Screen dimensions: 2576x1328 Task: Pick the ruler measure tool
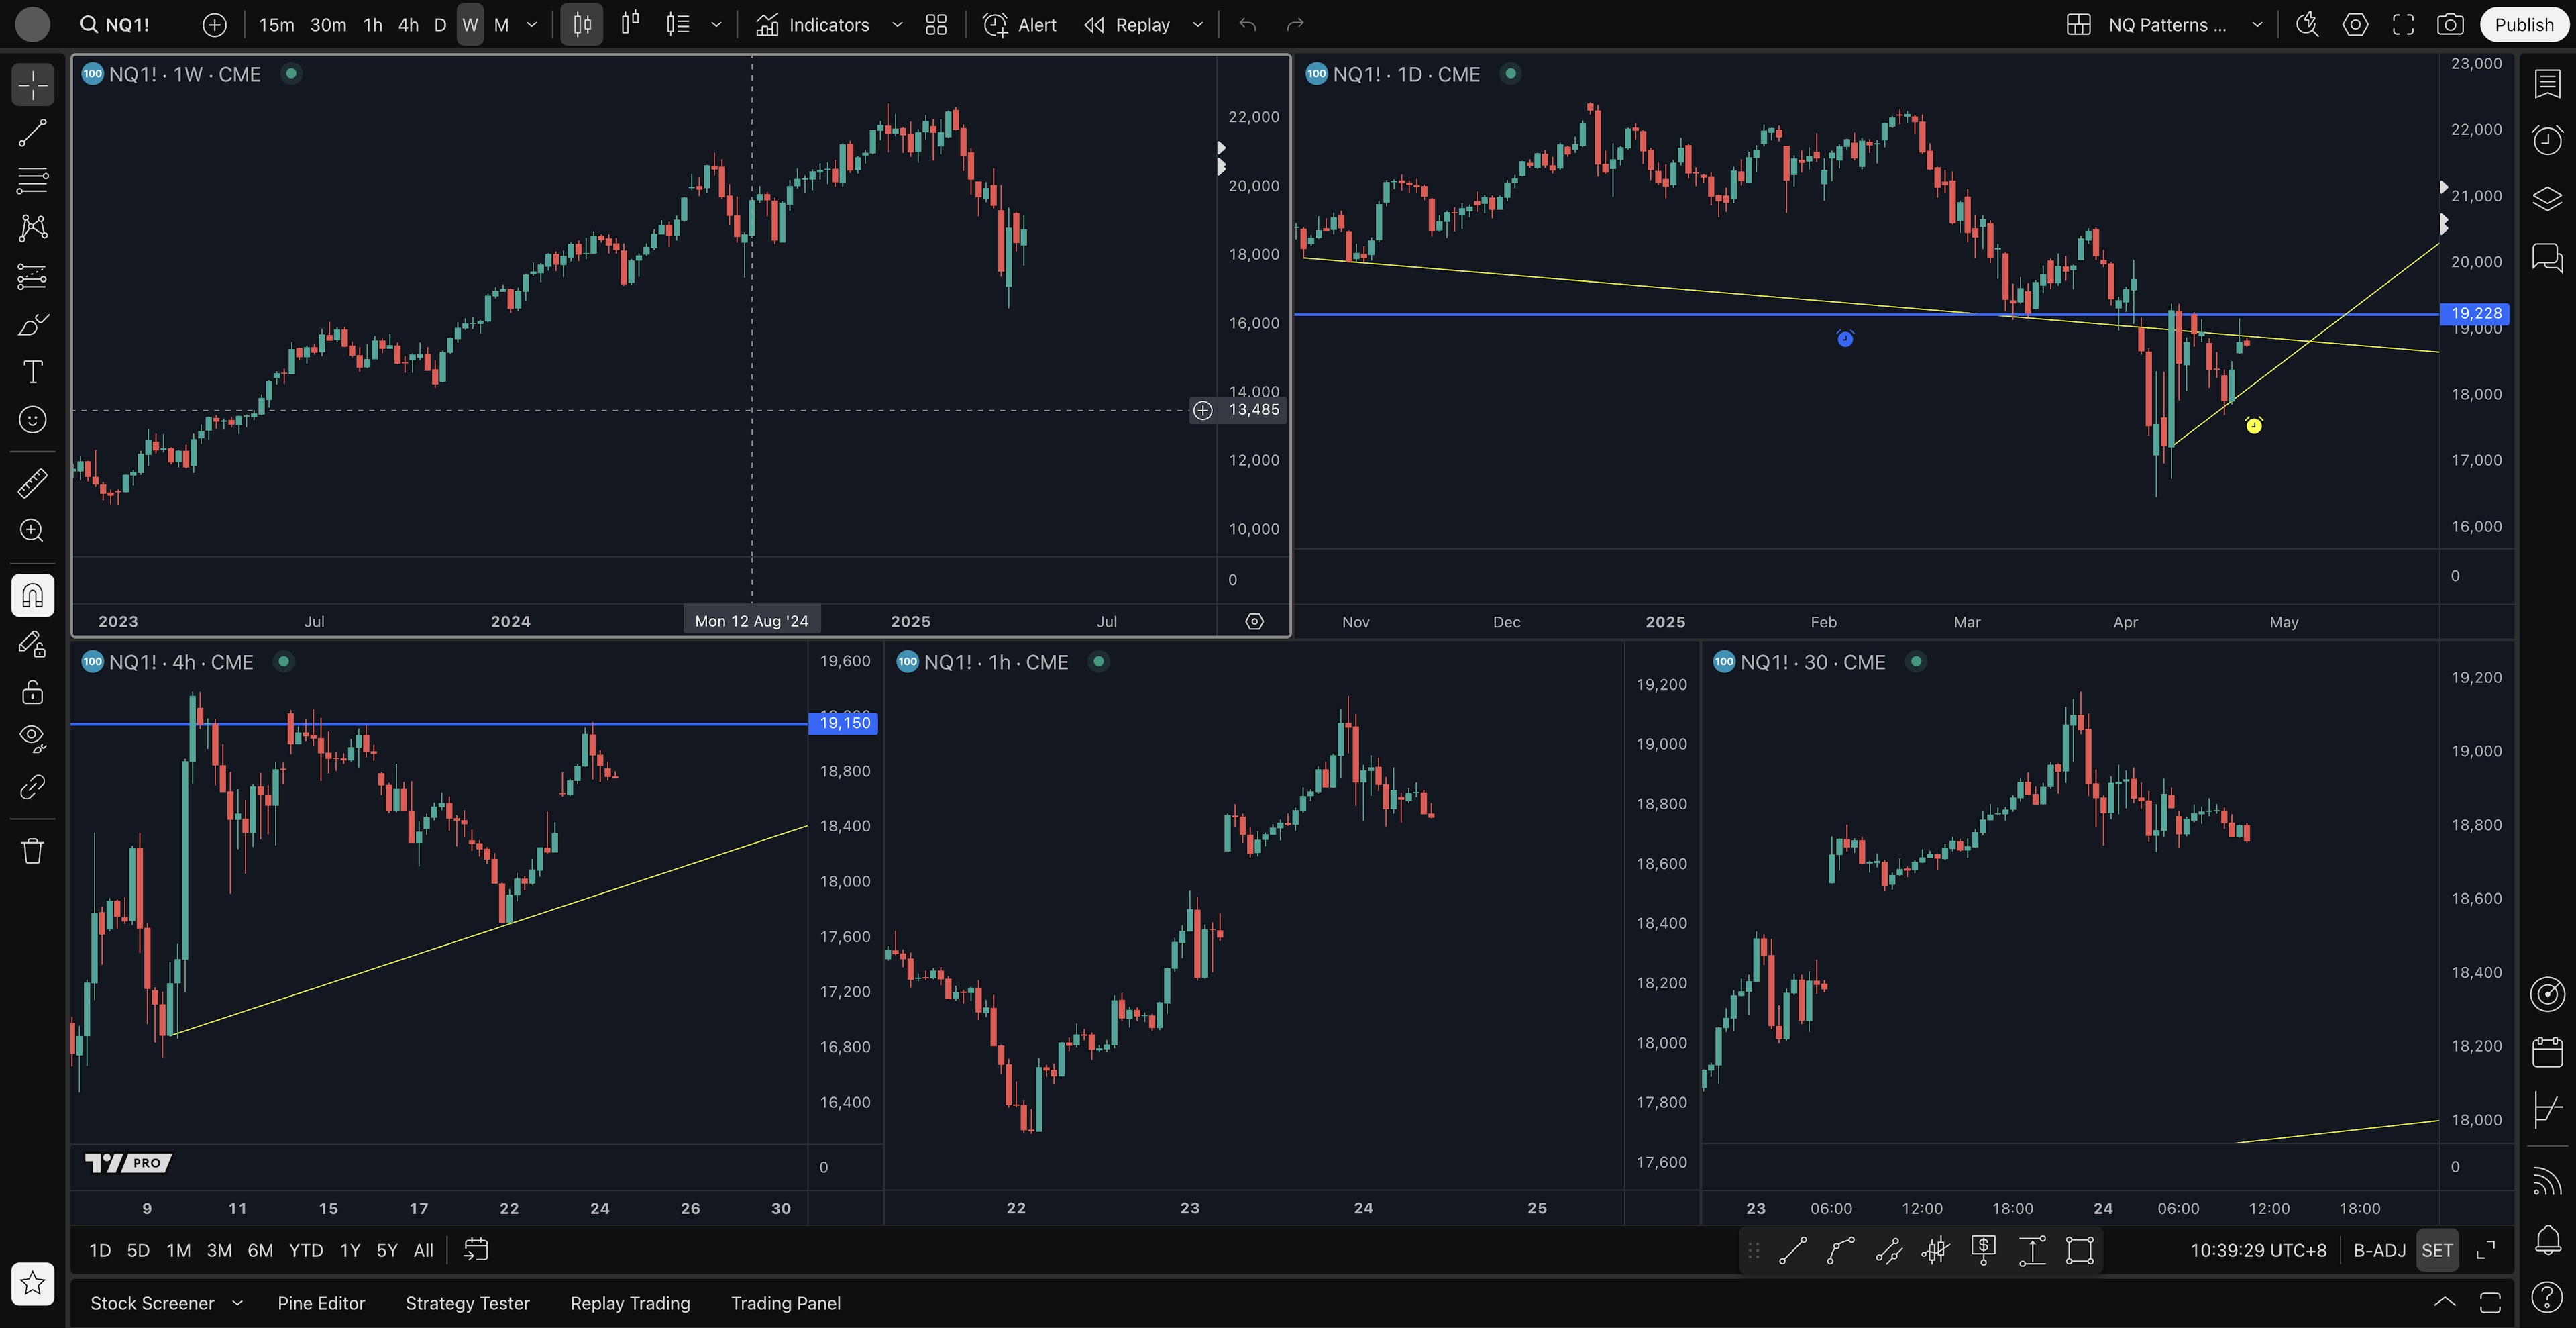click(x=32, y=483)
